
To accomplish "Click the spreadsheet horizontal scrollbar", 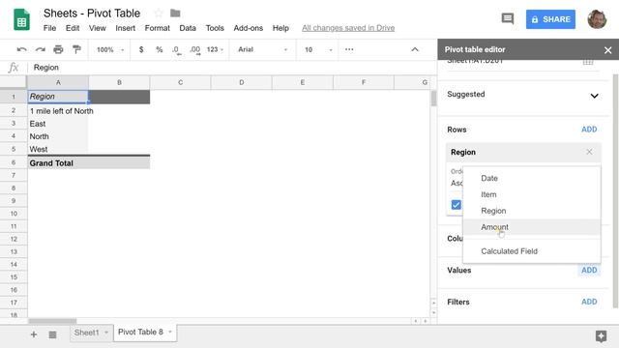I will [x=52, y=321].
